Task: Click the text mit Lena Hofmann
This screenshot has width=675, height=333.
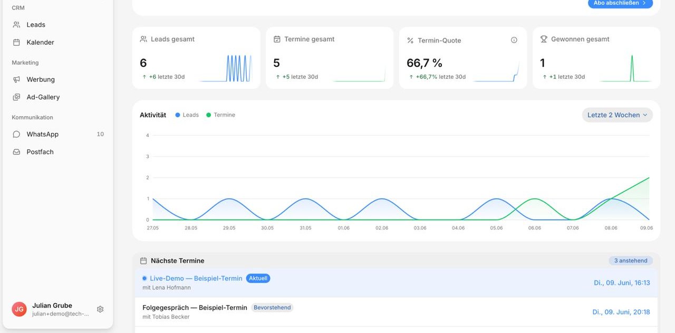Action: point(167,288)
